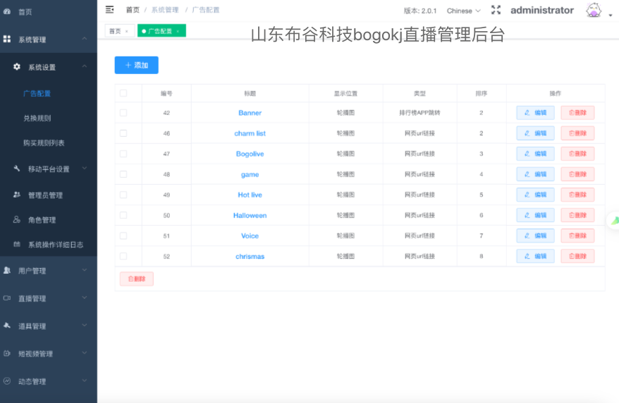Click the 首页 dashboard icon in sidebar
Viewport: 619px width, 403px height.
pos(7,12)
